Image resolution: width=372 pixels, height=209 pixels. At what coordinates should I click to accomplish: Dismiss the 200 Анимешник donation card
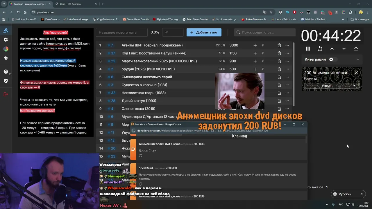click(356, 73)
